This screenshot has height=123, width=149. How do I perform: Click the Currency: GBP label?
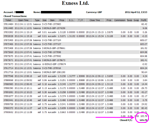click(94, 12)
